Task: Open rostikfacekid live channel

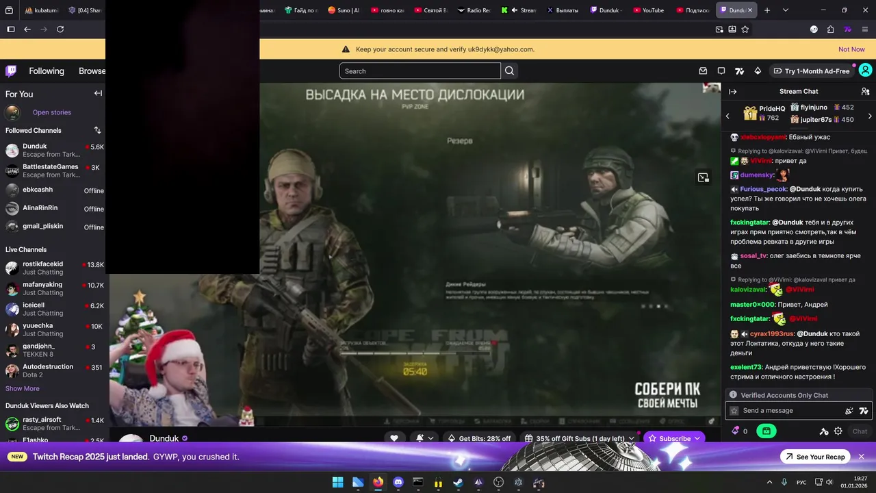Action: (53, 268)
